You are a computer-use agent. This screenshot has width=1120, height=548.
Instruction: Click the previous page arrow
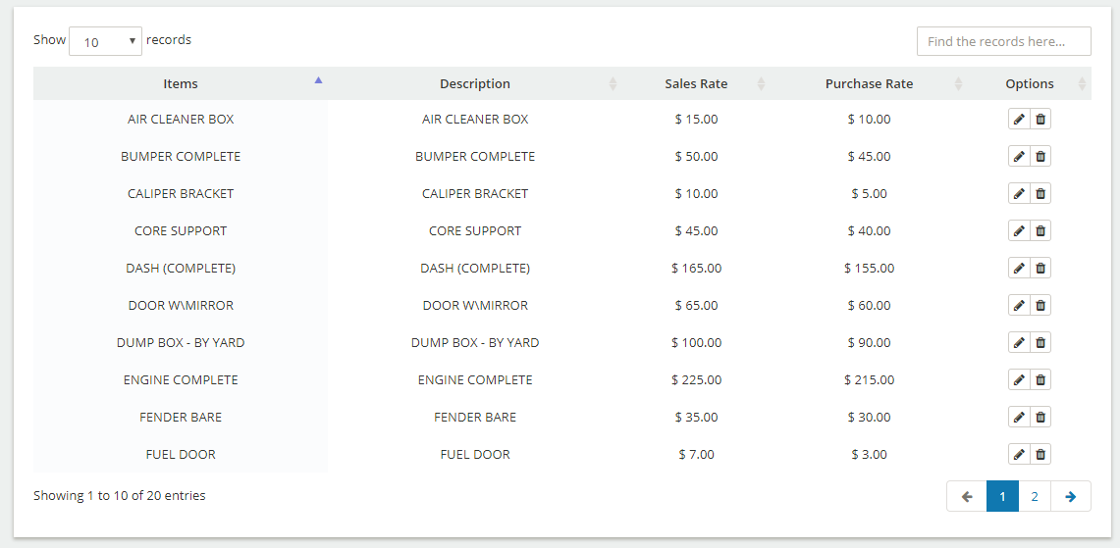coord(967,497)
